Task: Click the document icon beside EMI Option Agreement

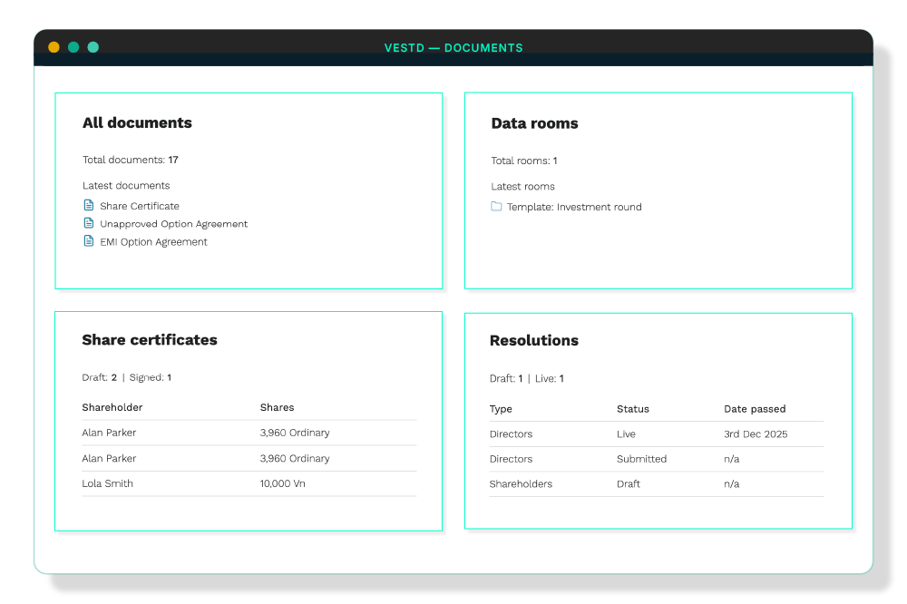Action: [x=89, y=240]
